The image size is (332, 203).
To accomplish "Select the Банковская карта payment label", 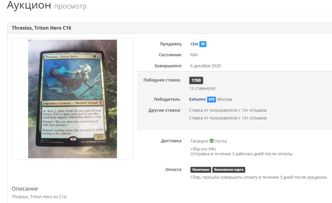I will pyautogui.click(x=229, y=169).
